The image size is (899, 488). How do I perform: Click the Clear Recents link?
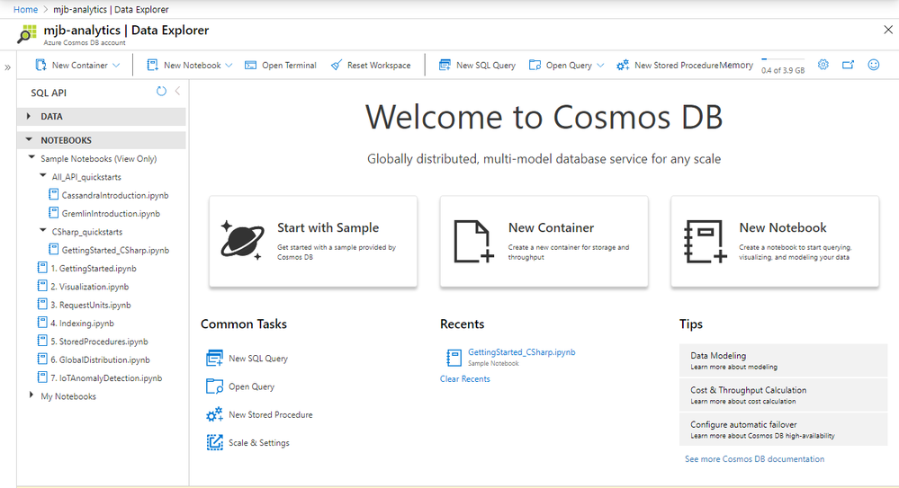464,379
